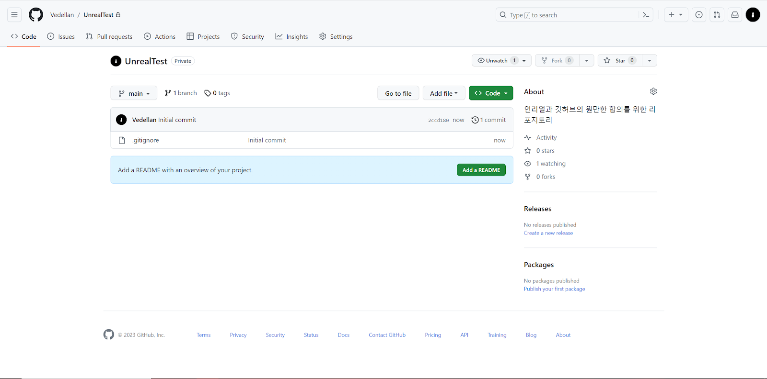The width and height of the screenshot is (767, 379).
Task: Click the commit author avatar
Action: [x=121, y=120]
